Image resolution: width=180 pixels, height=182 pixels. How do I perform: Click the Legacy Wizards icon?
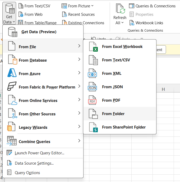pos(11,126)
